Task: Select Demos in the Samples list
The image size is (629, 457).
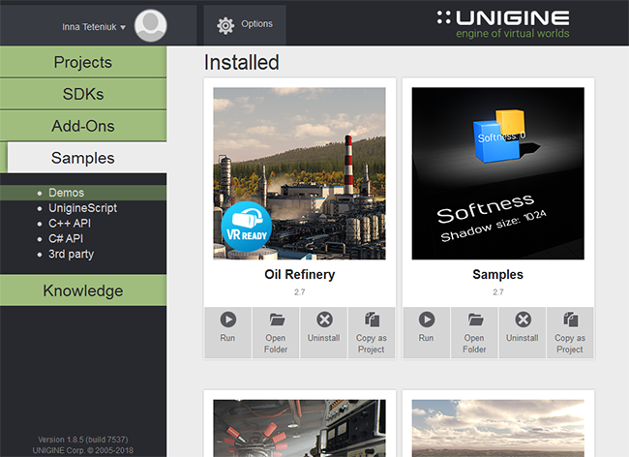Action: [x=66, y=193]
